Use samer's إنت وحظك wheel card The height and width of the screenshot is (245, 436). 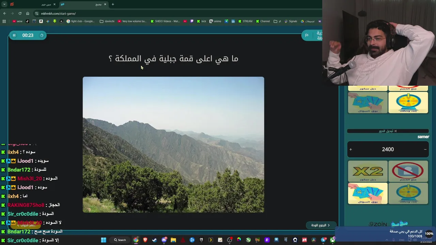(x=408, y=193)
